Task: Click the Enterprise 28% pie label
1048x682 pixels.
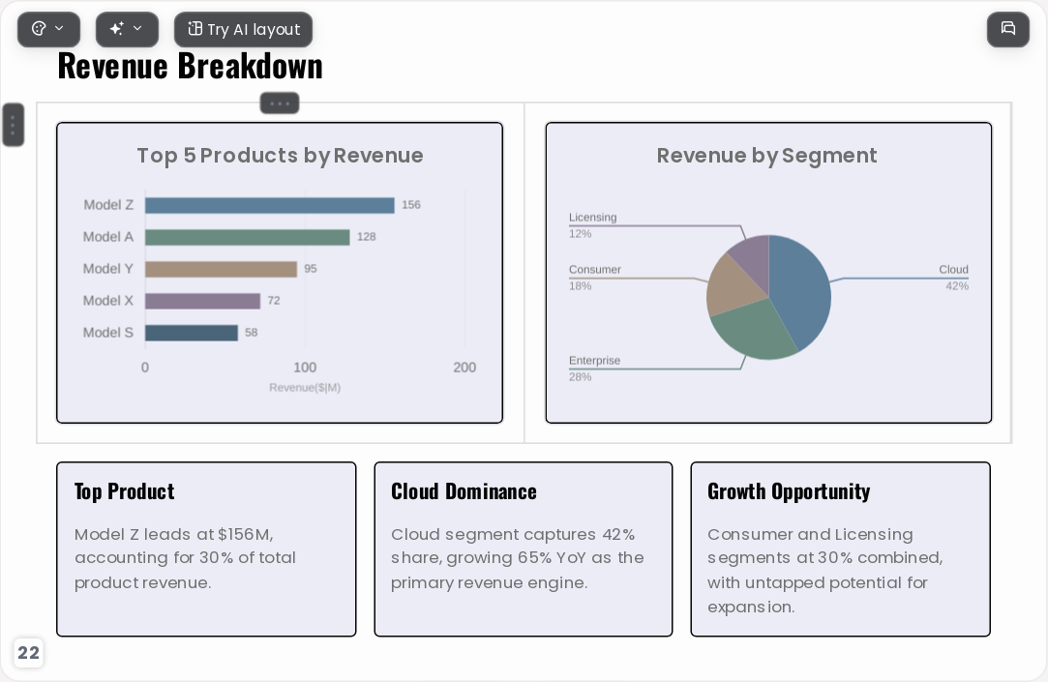Action: [594, 368]
